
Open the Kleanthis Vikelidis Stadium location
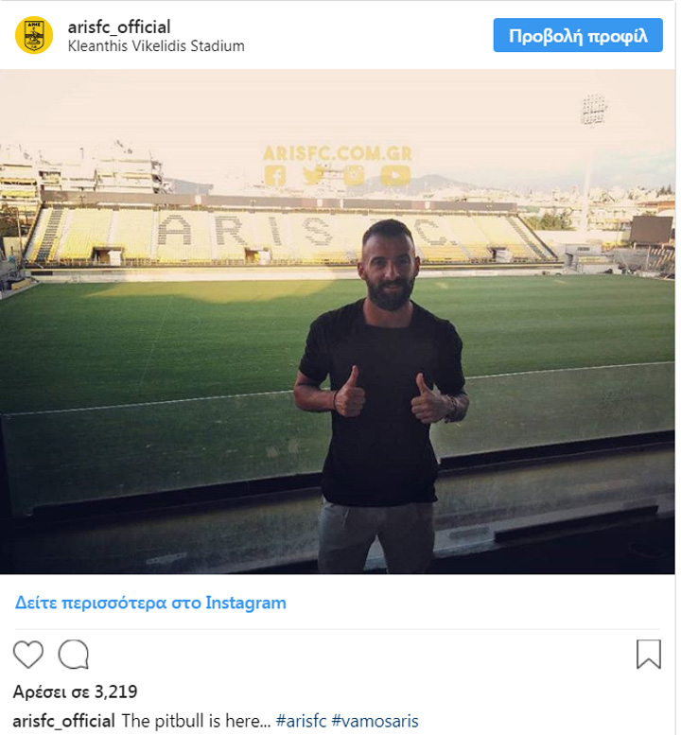[156, 46]
